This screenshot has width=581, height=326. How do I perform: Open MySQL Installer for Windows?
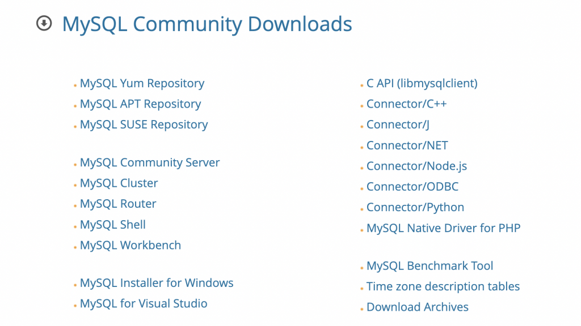point(157,283)
